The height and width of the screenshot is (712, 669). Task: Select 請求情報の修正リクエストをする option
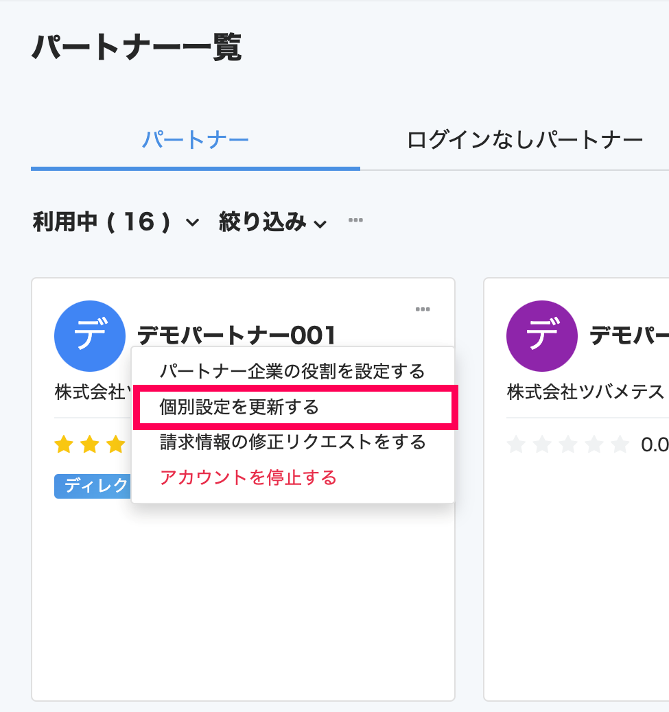[x=293, y=442]
